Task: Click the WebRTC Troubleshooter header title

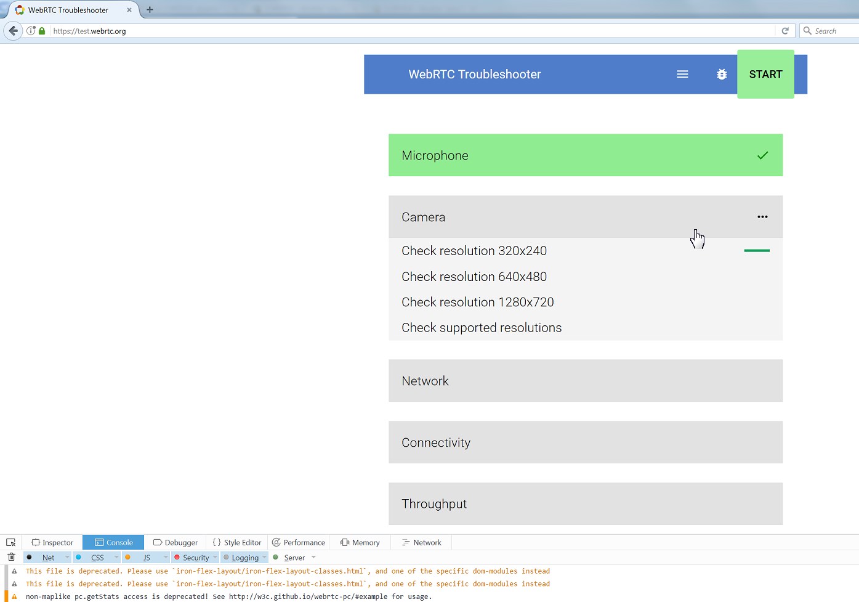Action: pos(475,75)
